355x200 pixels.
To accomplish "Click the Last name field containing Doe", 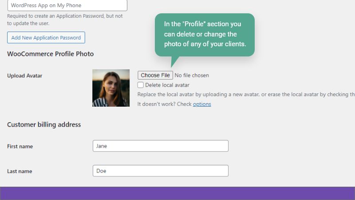I will point(161,171).
